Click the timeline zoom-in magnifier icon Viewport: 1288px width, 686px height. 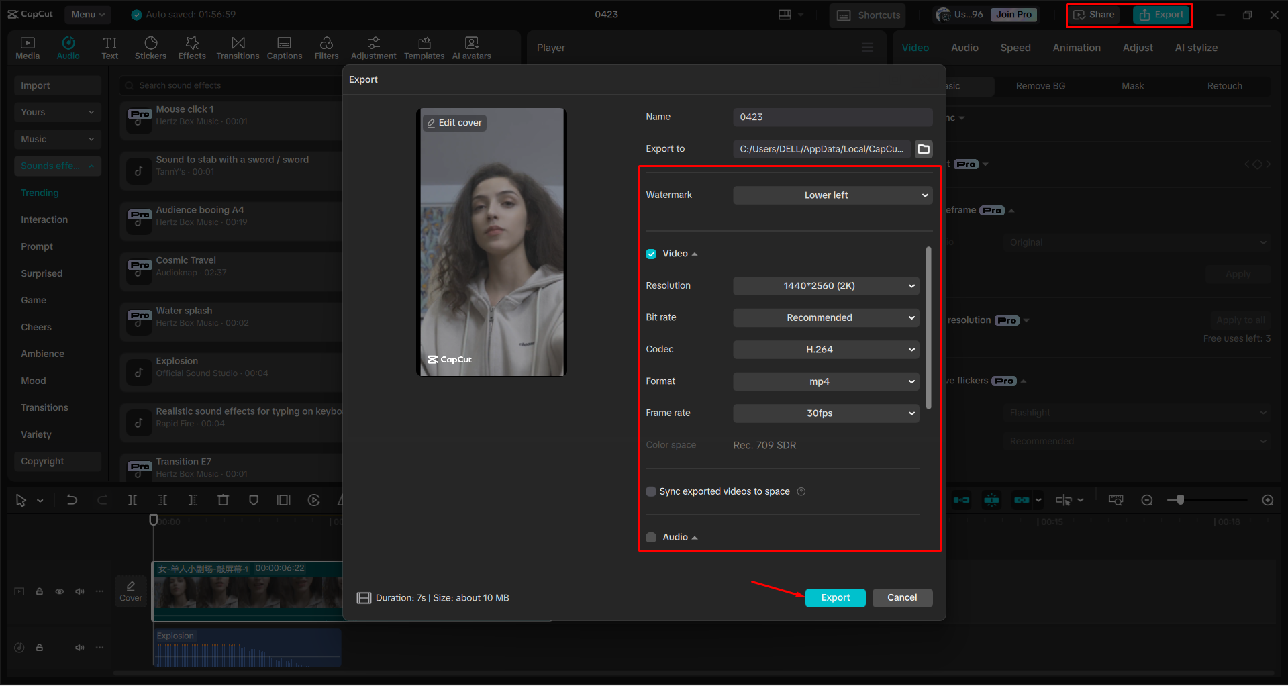1268,499
